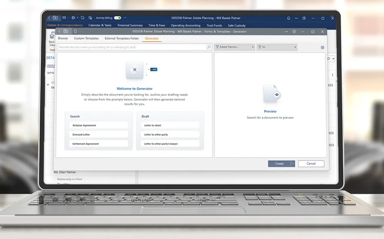Toggle the Activity Billing switch
The image size is (384, 239).
click(117, 18)
